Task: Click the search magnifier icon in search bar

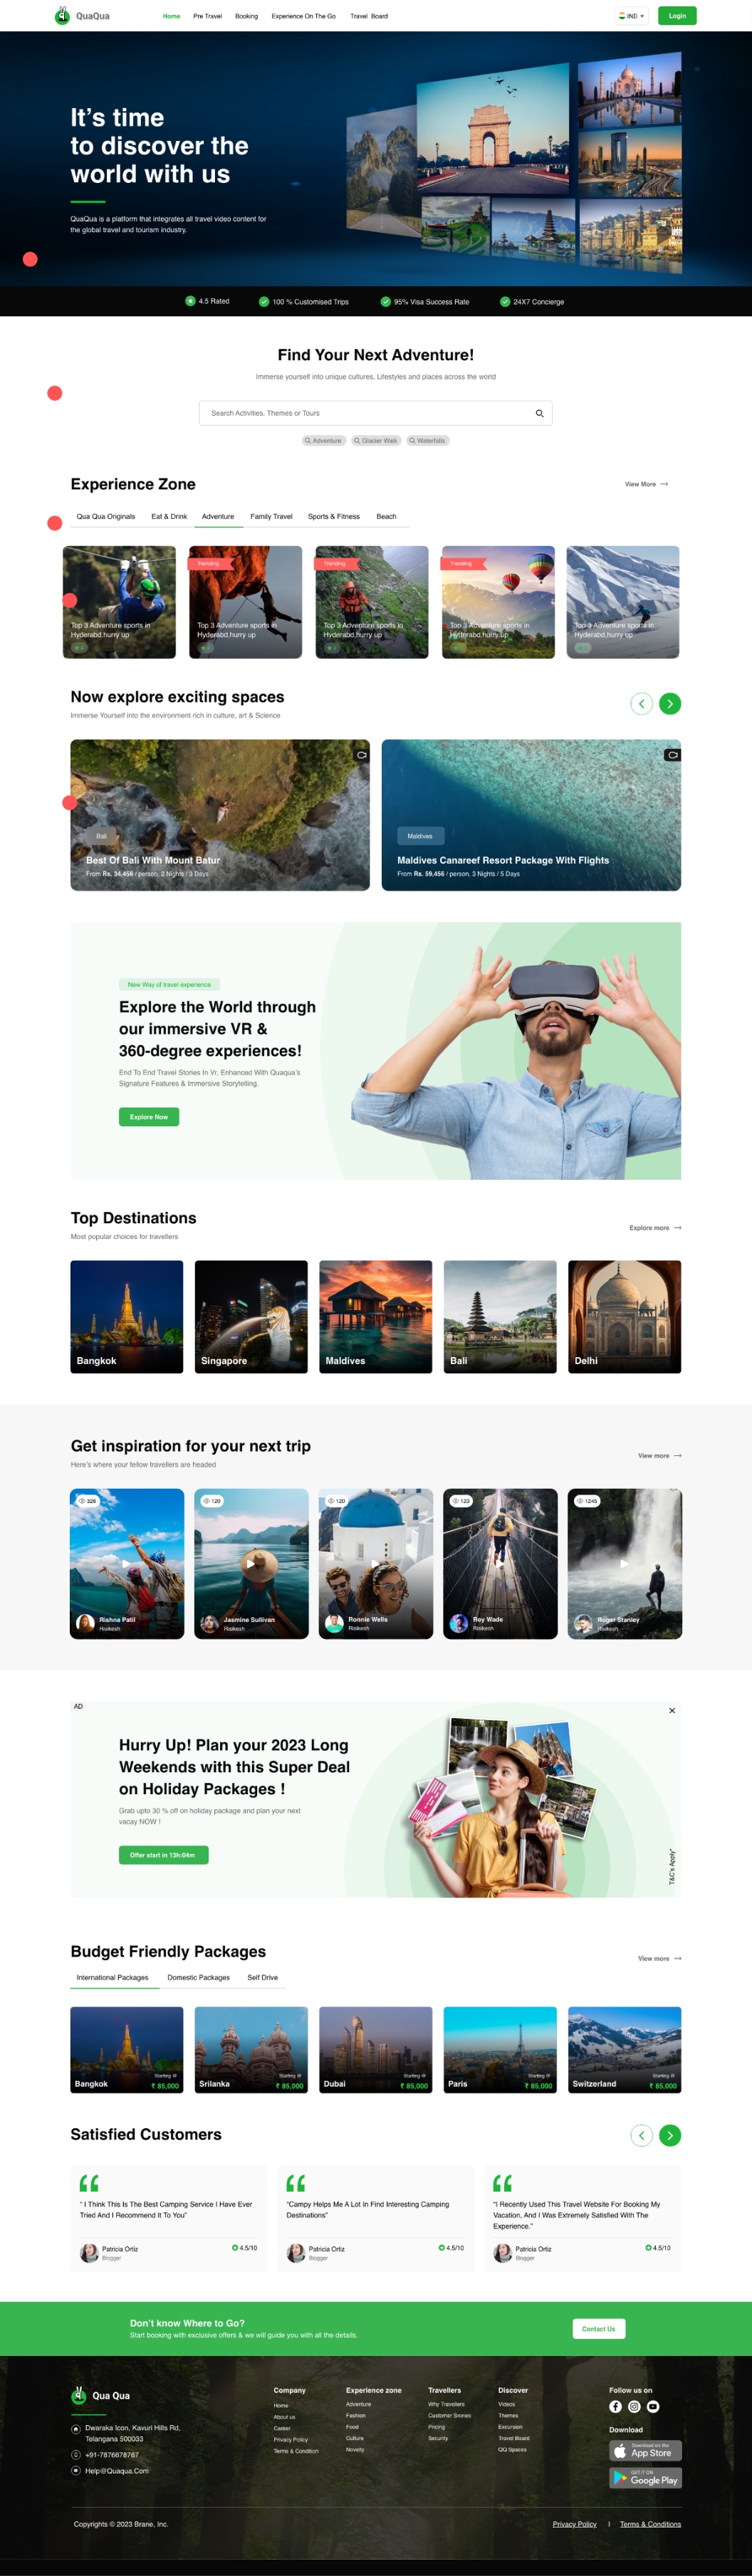Action: click(539, 413)
